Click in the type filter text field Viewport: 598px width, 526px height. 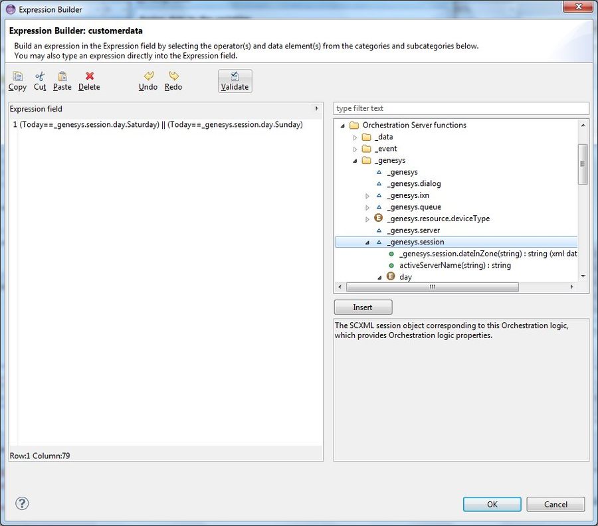pos(461,108)
